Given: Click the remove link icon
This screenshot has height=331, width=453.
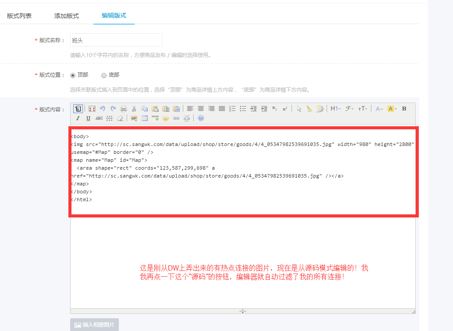Looking at the screenshot, I should point(187,118).
